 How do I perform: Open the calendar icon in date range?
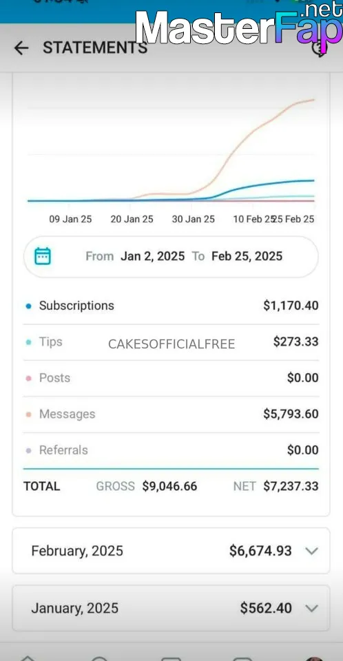point(43,256)
